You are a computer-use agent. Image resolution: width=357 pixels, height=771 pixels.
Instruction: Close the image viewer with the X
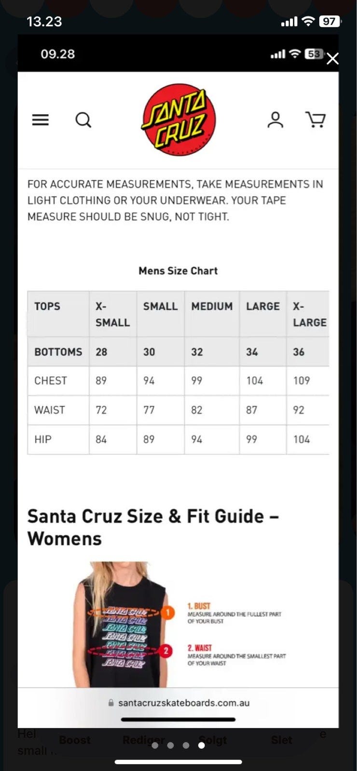[332, 59]
